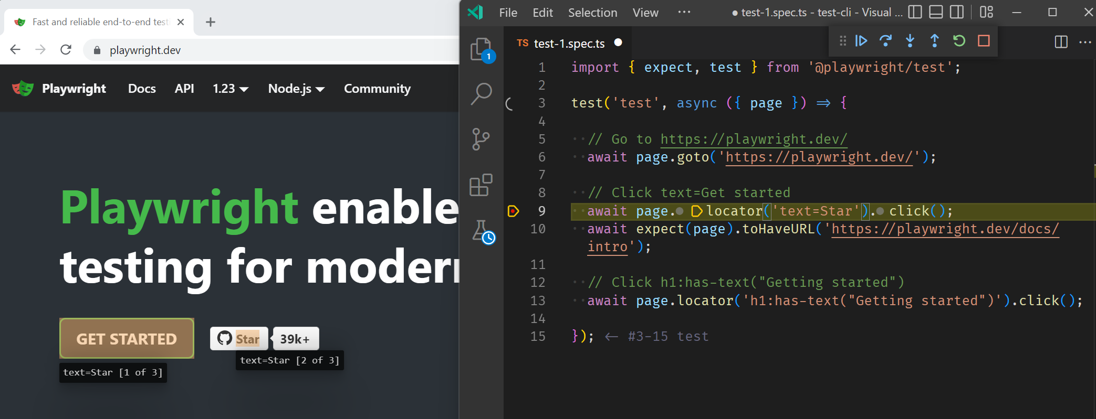Restart the debug session

point(959,41)
